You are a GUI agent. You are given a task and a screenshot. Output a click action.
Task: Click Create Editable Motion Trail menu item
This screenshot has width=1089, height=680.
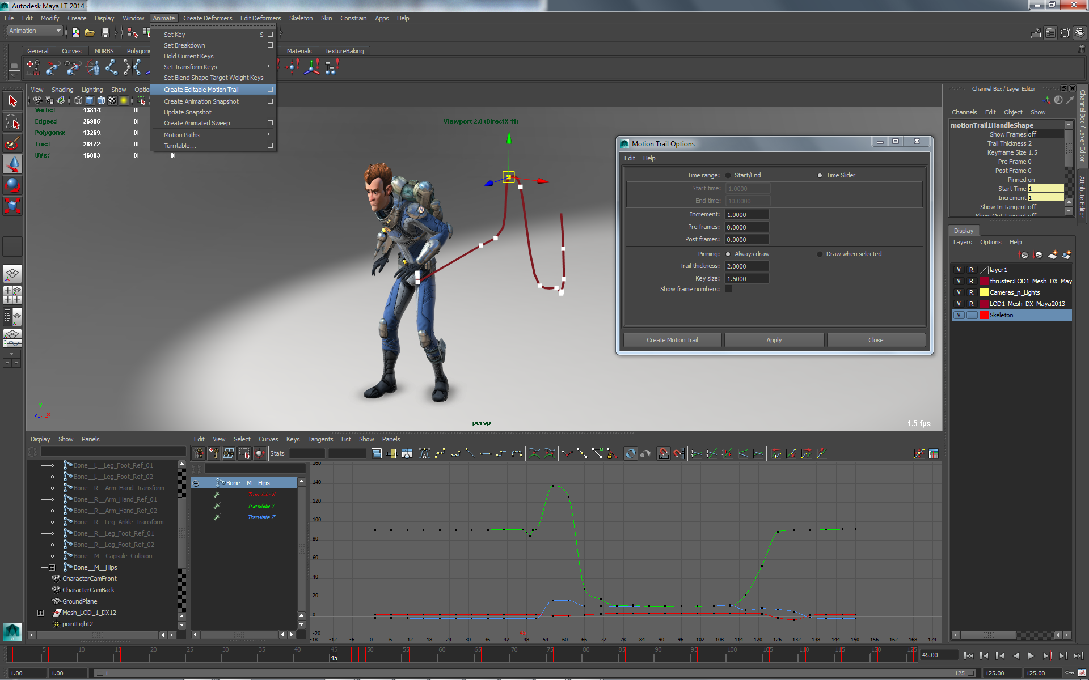click(201, 88)
